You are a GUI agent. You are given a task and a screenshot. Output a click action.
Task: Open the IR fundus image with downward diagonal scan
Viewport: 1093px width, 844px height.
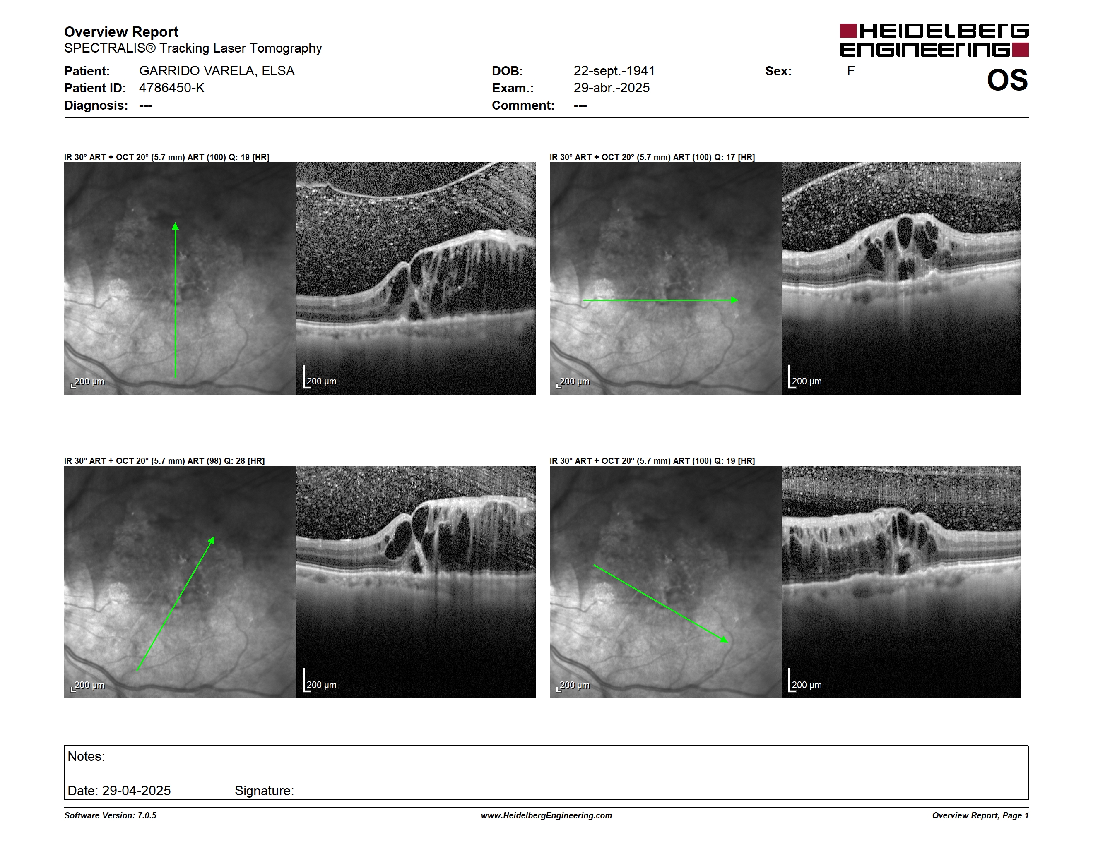(x=666, y=582)
